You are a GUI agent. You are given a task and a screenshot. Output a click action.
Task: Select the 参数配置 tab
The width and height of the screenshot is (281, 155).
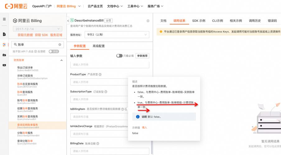[x=80, y=46]
